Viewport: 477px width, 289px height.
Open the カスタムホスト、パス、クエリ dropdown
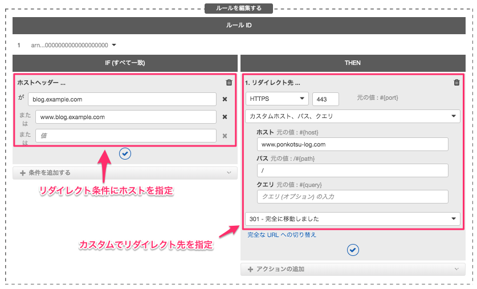click(x=353, y=116)
